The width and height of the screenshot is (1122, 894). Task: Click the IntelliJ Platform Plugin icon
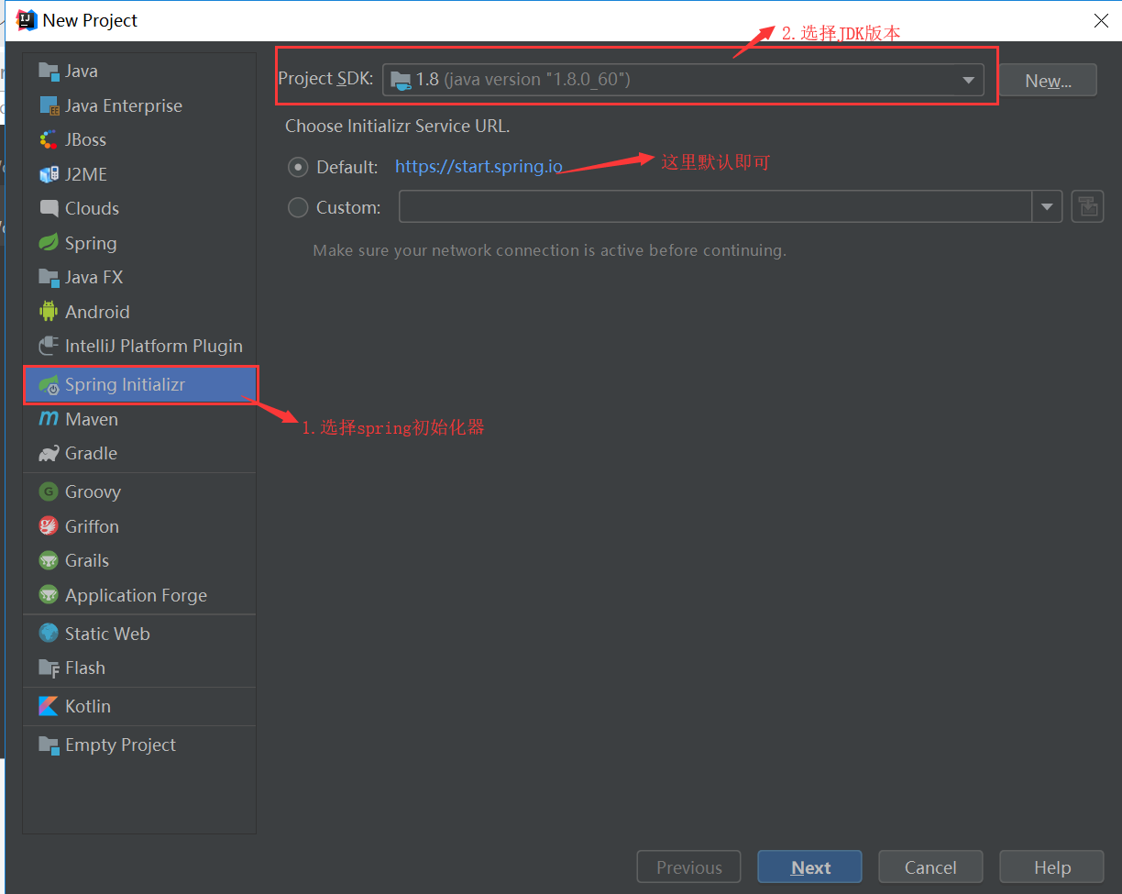pos(49,346)
